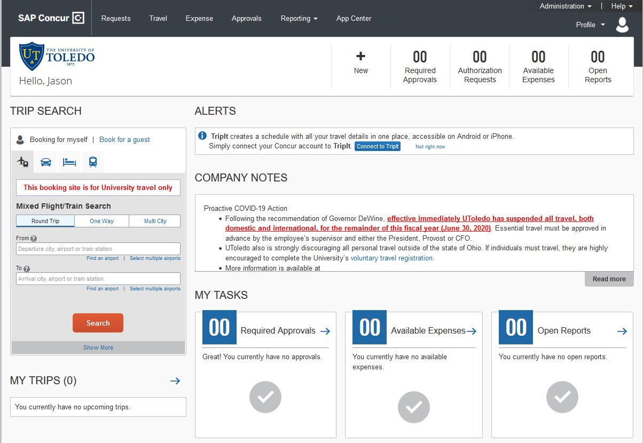Expand the Profile dropdown
643x443 pixels.
coord(590,25)
